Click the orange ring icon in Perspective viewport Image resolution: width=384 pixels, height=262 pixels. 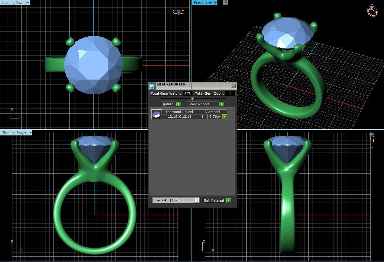pos(372,10)
